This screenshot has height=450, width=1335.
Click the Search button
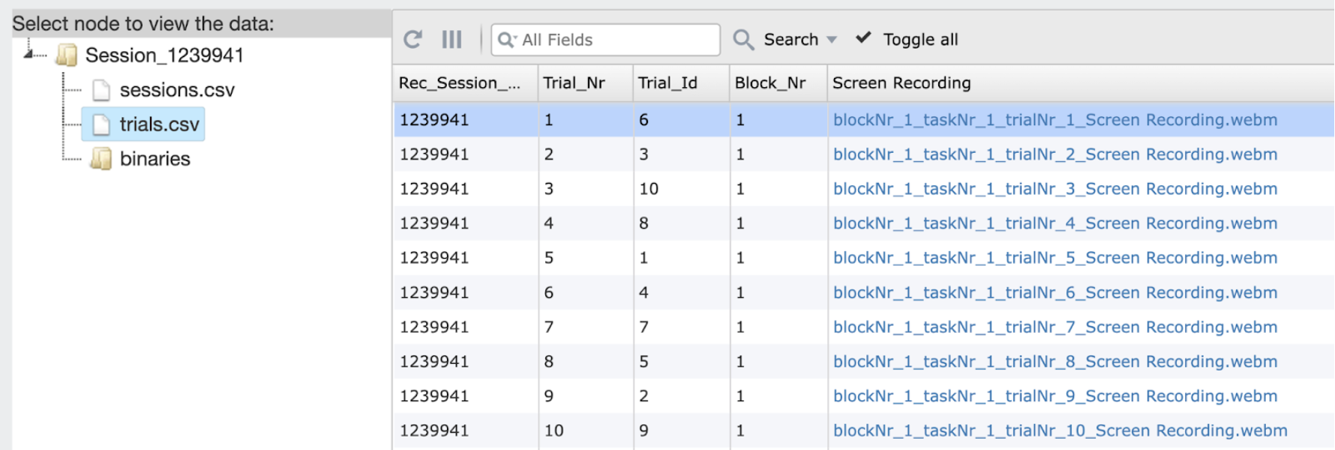(790, 40)
